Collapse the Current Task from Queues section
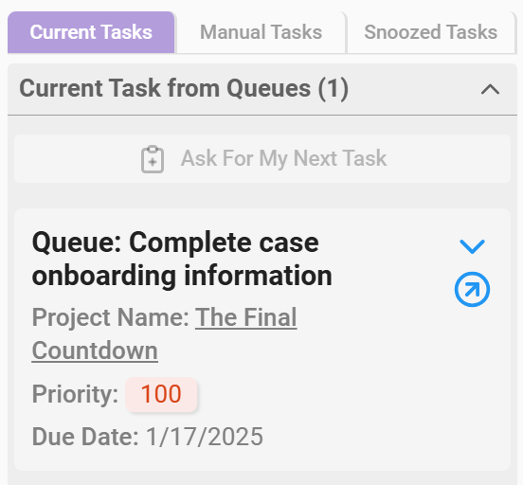This screenshot has height=485, width=523. (490, 89)
